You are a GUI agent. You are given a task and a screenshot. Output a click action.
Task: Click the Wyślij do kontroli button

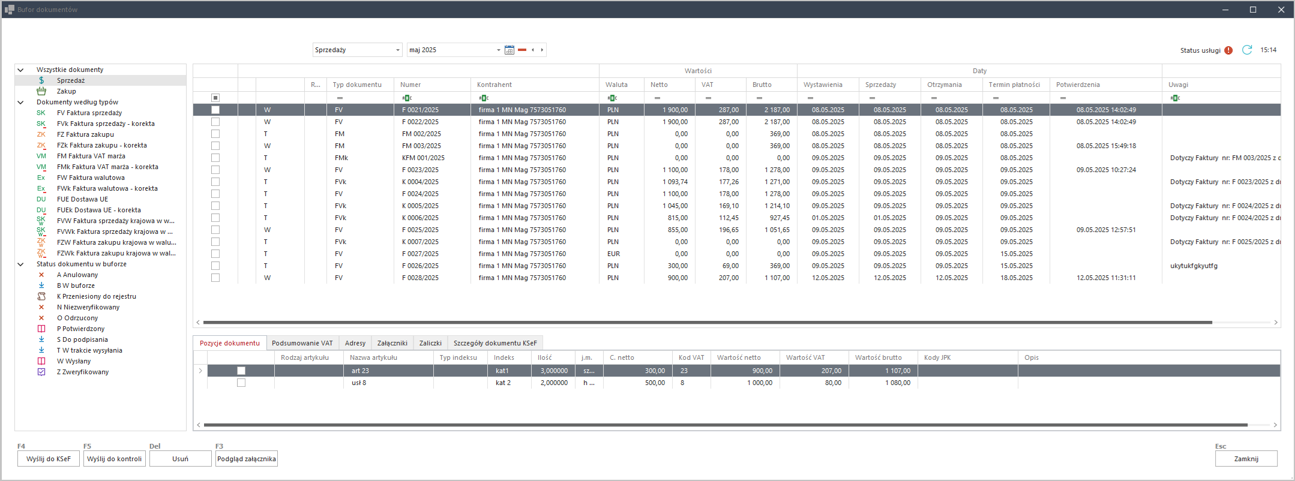pos(115,459)
